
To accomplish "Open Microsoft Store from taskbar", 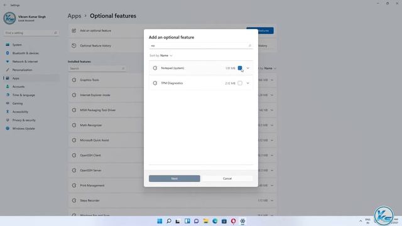I will [x=224, y=221].
